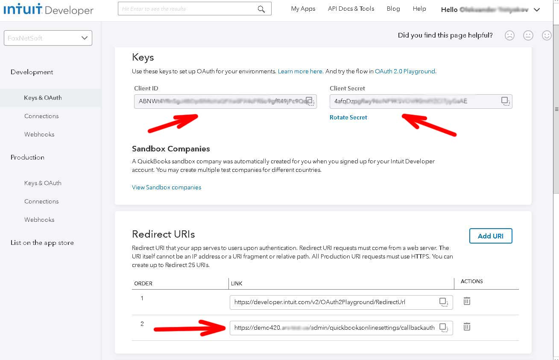Screen dimensions: 559x360
Task: Click the search magnifier icon
Action: pos(261,9)
